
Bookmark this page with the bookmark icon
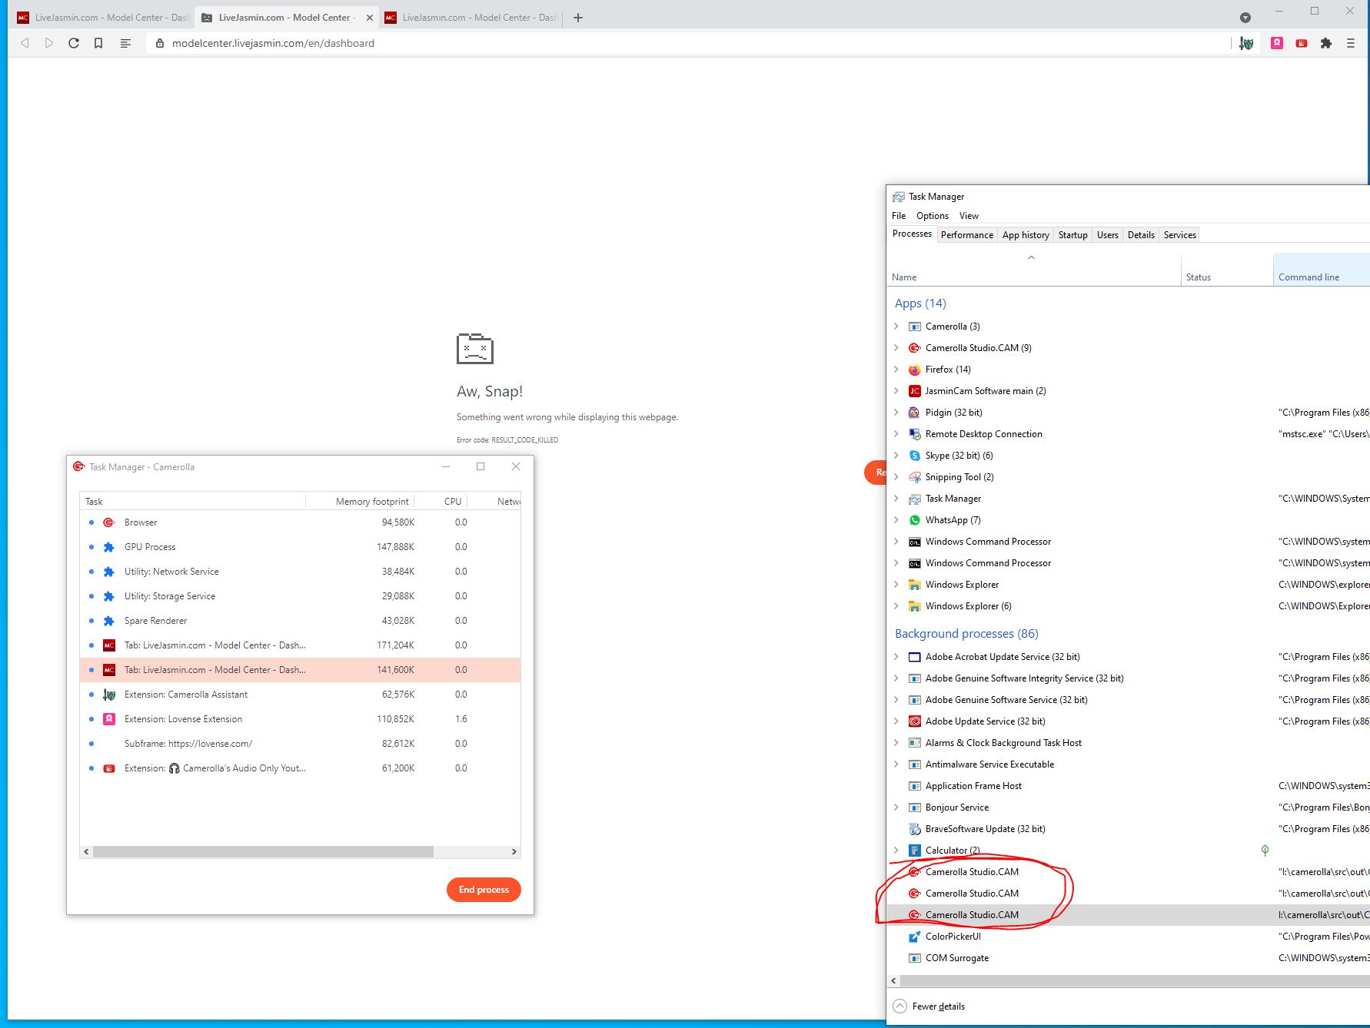(x=98, y=43)
